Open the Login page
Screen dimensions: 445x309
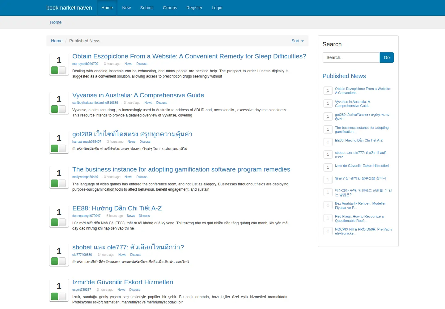pyautogui.click(x=217, y=8)
